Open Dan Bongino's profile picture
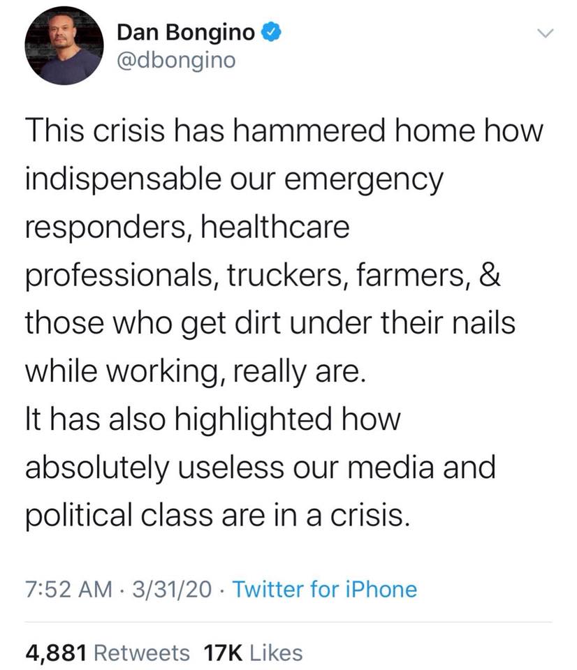The height and width of the screenshot is (670, 577). [64, 45]
